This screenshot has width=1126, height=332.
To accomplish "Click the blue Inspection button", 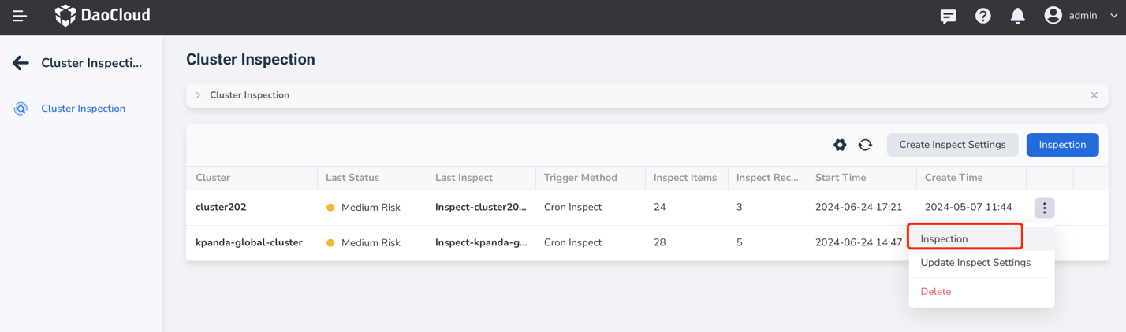I will pos(1061,145).
